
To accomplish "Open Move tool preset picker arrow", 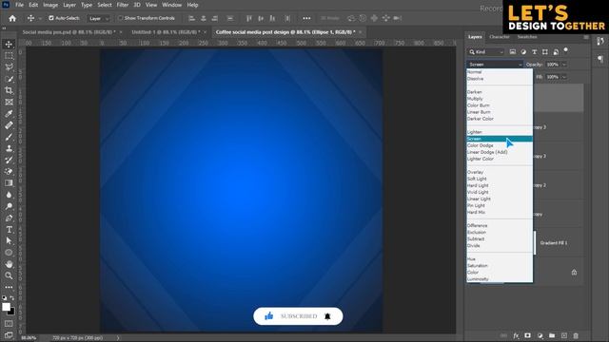I will tap(39, 18).
